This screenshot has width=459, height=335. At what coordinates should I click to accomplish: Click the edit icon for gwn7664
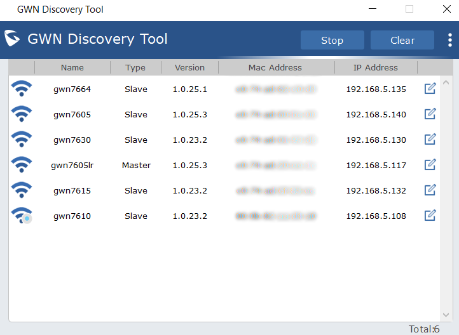(430, 88)
